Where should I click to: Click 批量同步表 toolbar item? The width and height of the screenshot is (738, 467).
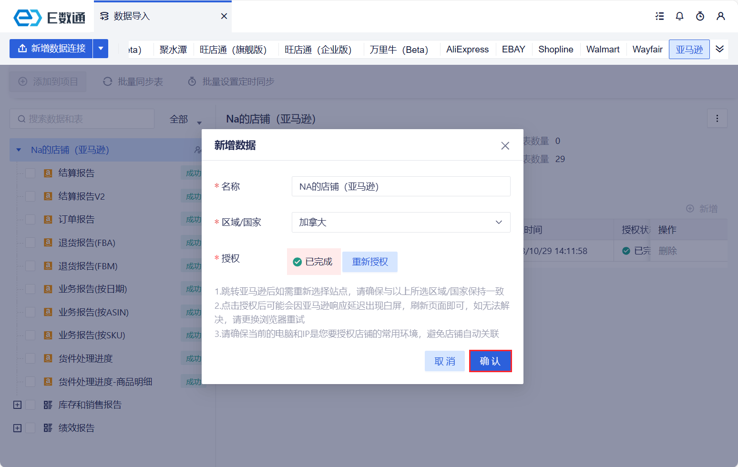click(x=133, y=81)
